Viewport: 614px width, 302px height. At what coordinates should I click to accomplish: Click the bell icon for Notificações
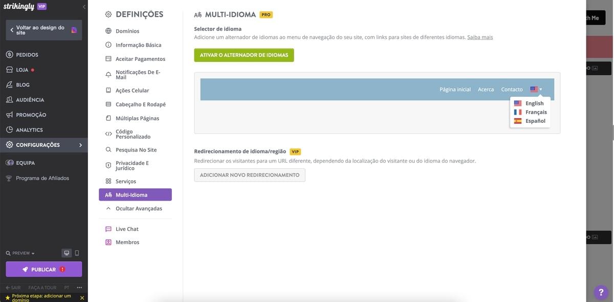click(108, 75)
